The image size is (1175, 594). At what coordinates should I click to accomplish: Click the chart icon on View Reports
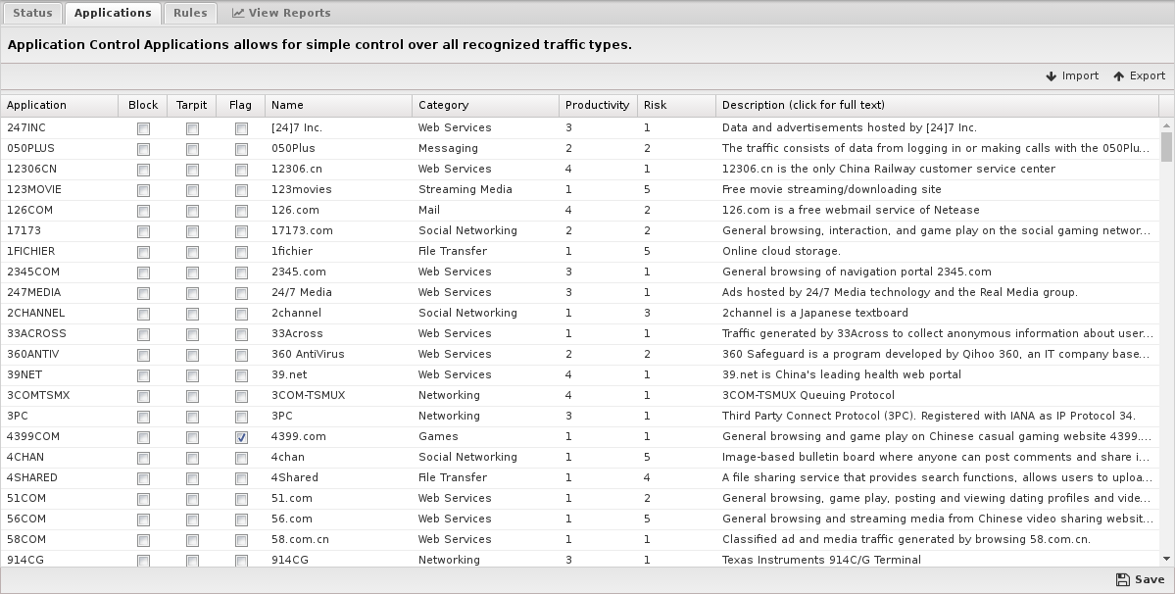237,13
